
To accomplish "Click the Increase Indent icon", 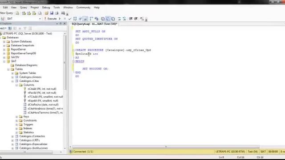I will (136, 19).
